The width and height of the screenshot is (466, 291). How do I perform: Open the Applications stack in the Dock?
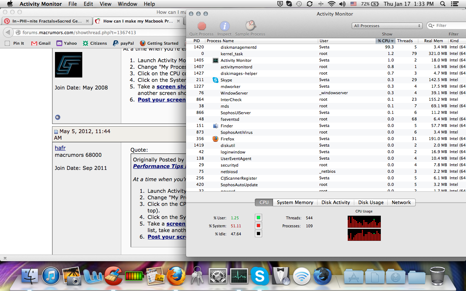353,276
